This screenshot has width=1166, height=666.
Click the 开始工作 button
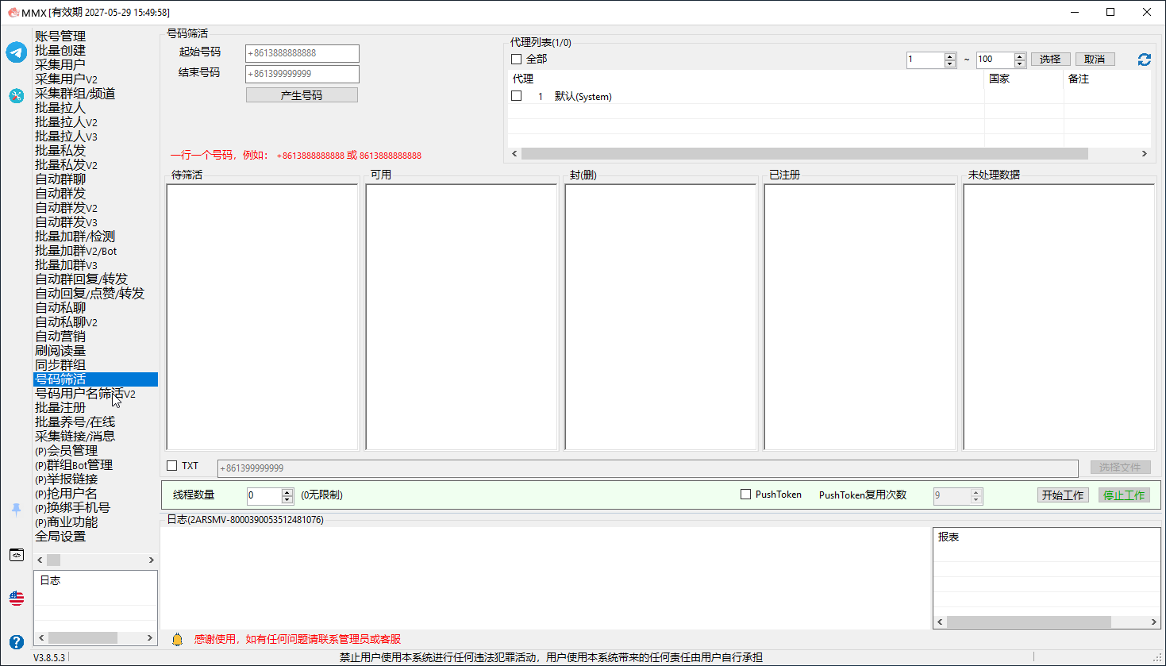1063,495
